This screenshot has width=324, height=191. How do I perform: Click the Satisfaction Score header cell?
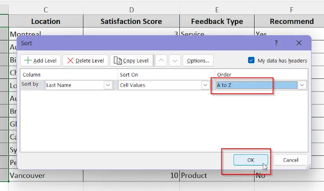click(132, 21)
